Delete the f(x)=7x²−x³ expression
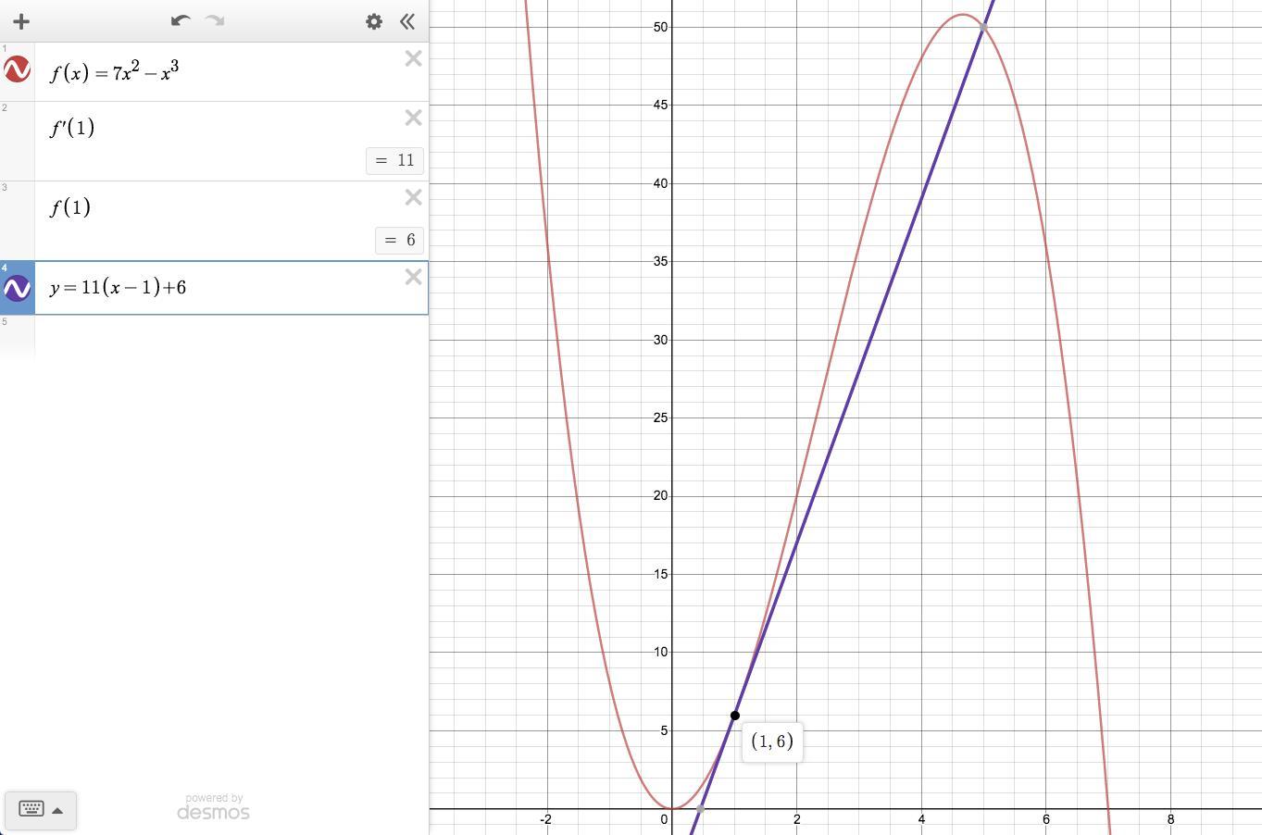The width and height of the screenshot is (1262, 835). [414, 59]
